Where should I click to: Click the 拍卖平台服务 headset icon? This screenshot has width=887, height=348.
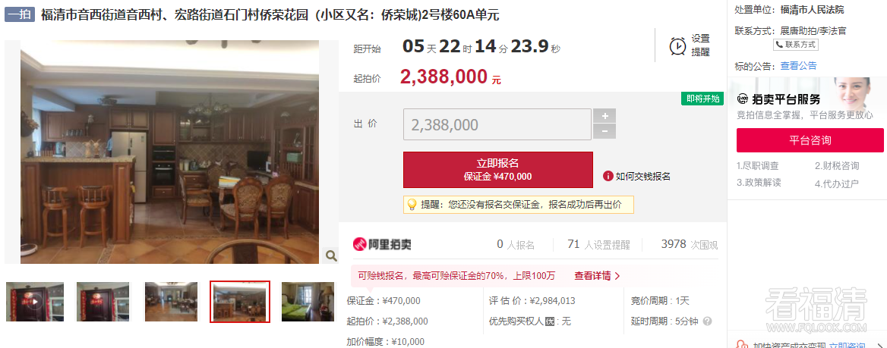point(743,100)
